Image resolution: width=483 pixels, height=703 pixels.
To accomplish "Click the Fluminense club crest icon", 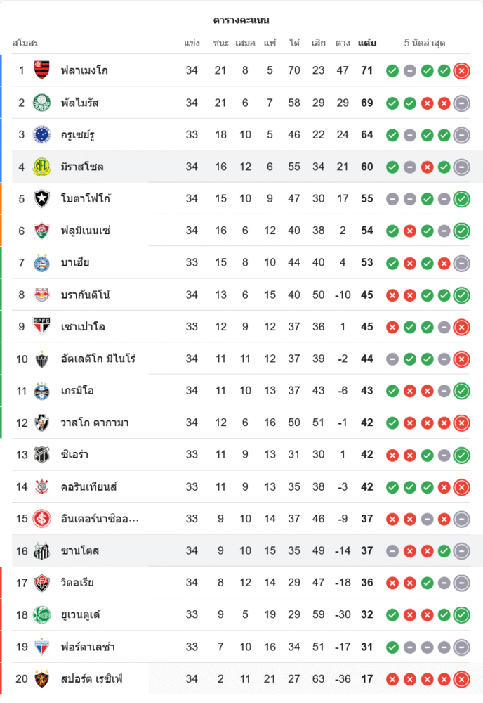I will click(x=42, y=231).
